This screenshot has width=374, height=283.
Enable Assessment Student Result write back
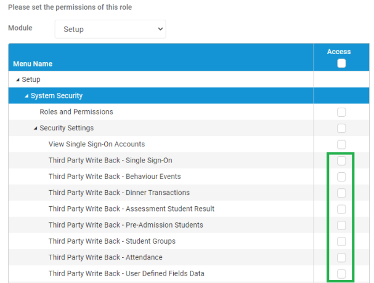click(x=341, y=209)
